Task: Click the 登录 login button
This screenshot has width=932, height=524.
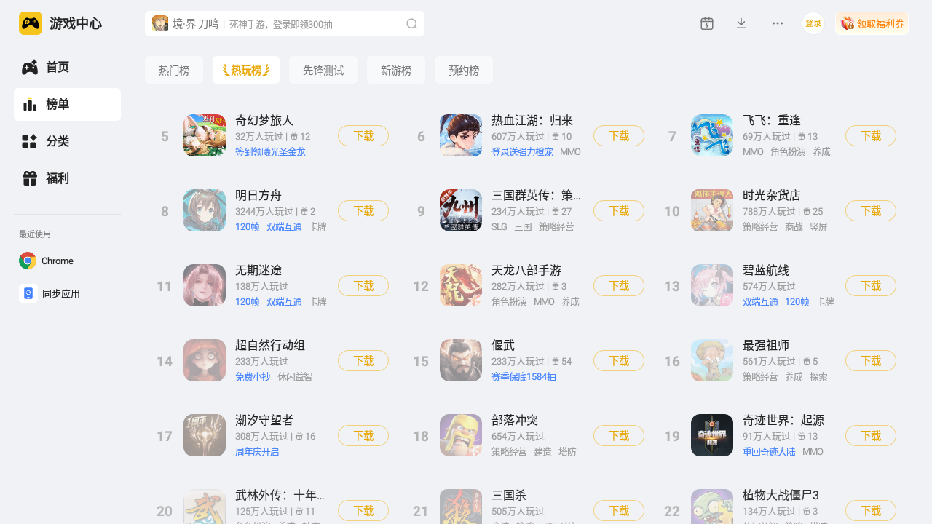Action: coord(813,23)
